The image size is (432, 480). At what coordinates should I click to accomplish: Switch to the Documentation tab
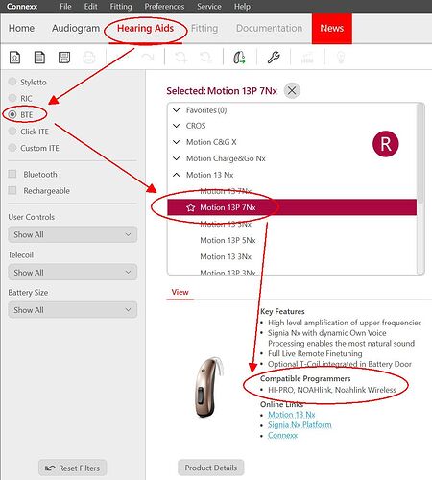point(269,28)
